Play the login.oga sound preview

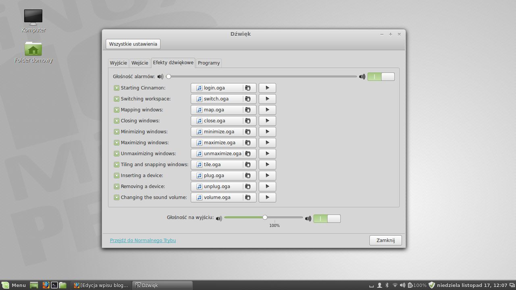[x=267, y=88]
